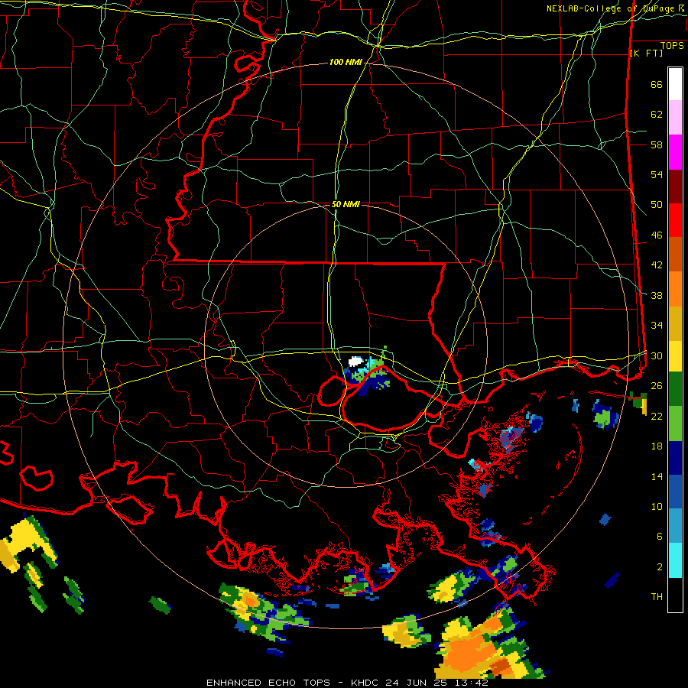Click the legend value 22
This screenshot has width=688, height=688.
click(x=657, y=416)
